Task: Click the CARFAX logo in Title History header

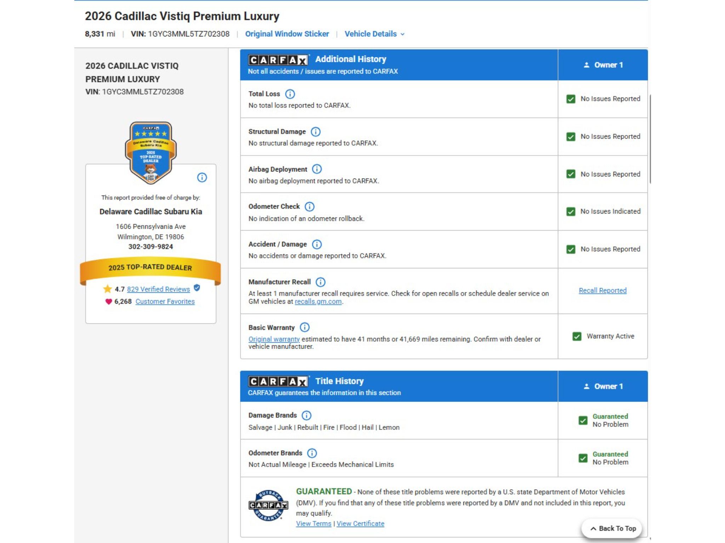Action: click(x=278, y=382)
